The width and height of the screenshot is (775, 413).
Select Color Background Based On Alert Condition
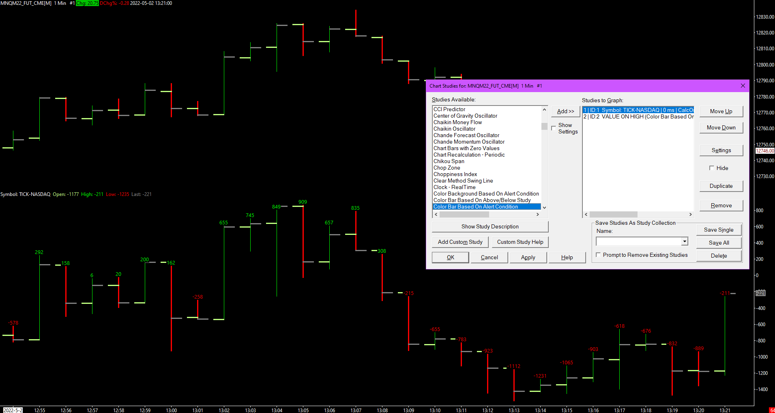click(x=487, y=194)
